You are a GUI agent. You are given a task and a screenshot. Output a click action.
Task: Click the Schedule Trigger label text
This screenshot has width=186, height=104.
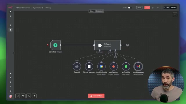[x=56, y=52]
